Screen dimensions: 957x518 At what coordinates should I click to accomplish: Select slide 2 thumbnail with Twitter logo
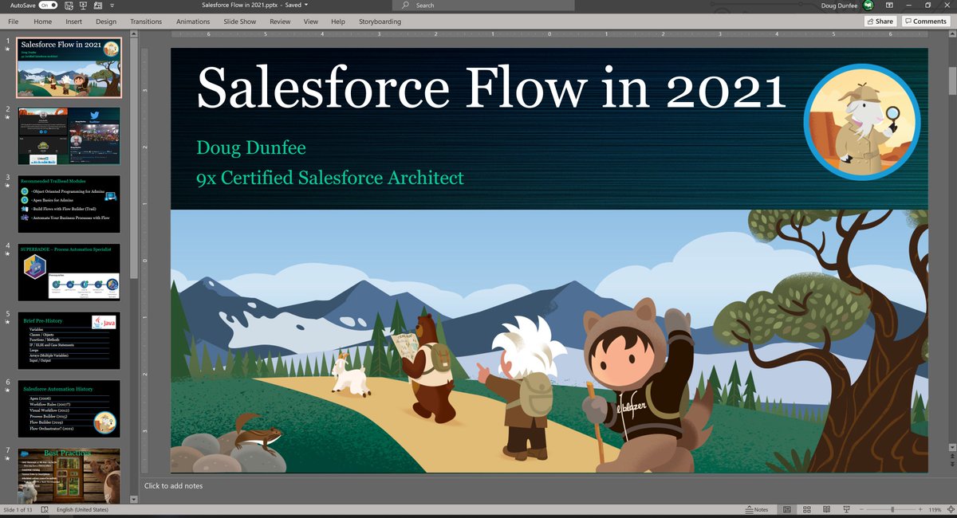click(x=69, y=135)
